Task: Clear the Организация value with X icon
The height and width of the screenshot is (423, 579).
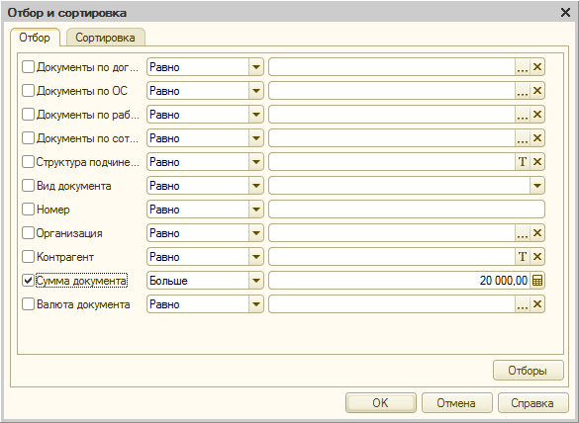Action: click(x=537, y=233)
